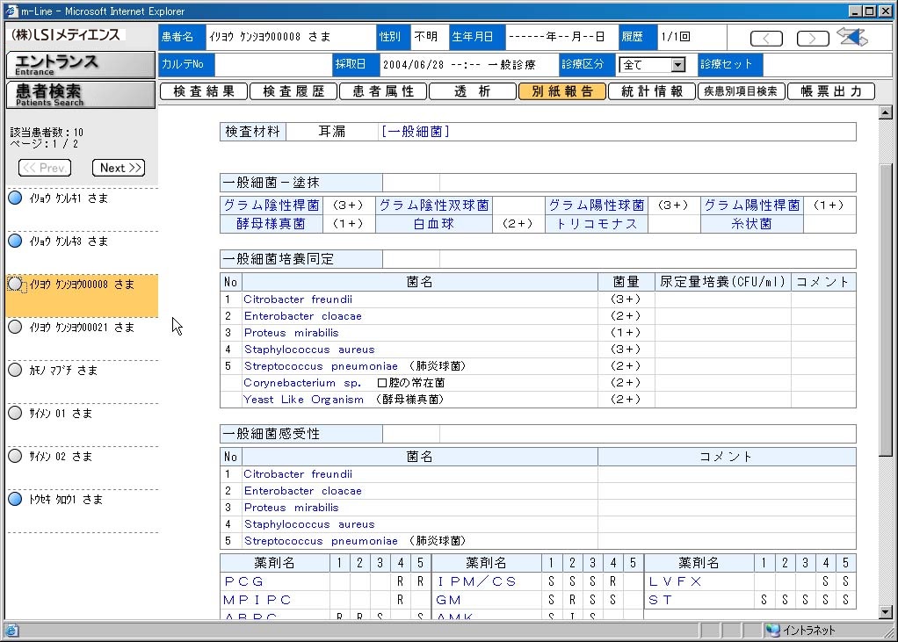Select patient サイメン 02 radio button
The height and width of the screenshot is (642, 898).
pyautogui.click(x=16, y=456)
